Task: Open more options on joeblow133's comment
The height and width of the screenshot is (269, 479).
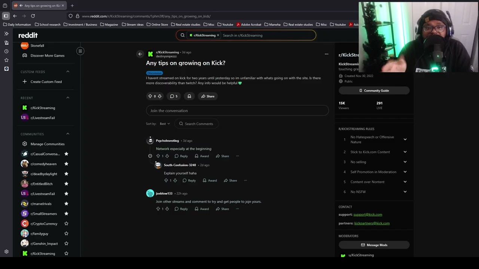Action: click(237, 209)
